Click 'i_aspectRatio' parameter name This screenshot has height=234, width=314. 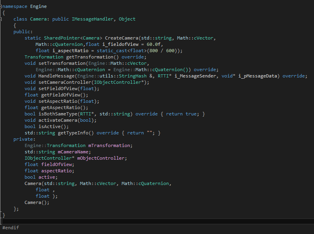pos(71,51)
